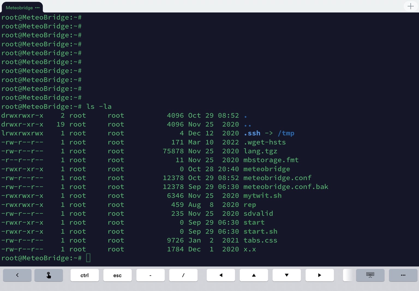The height and width of the screenshot is (291, 419).
Task: Tap the down arrow key
Action: (287, 275)
